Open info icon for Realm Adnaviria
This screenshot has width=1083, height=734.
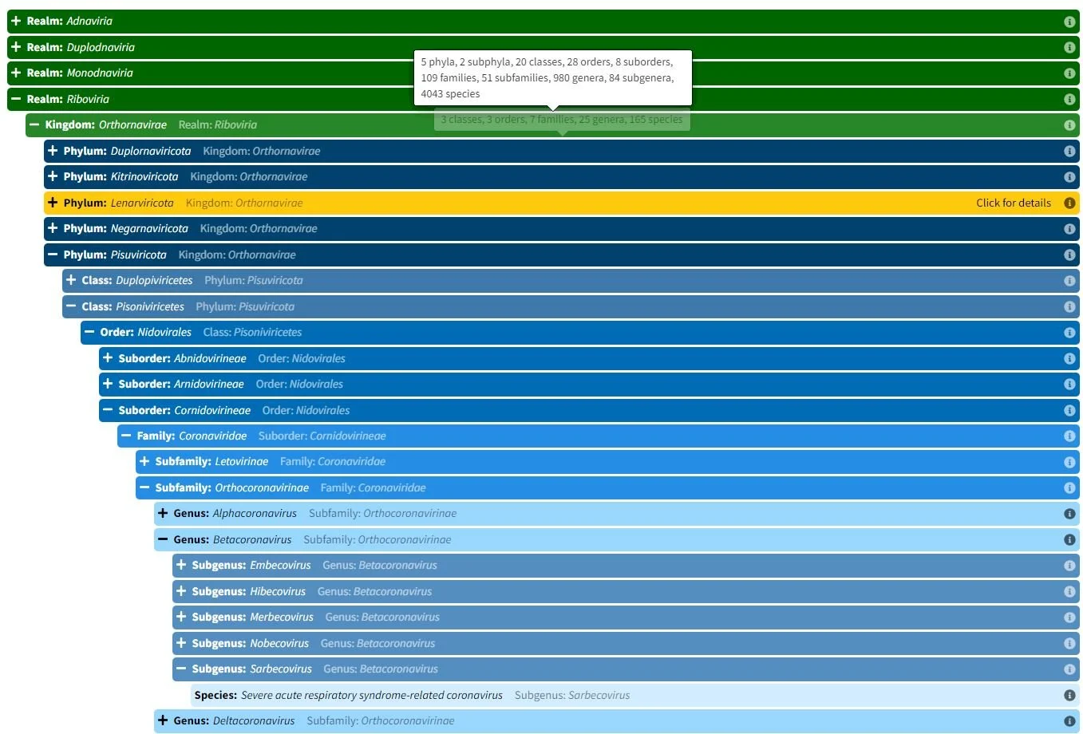[x=1069, y=22]
